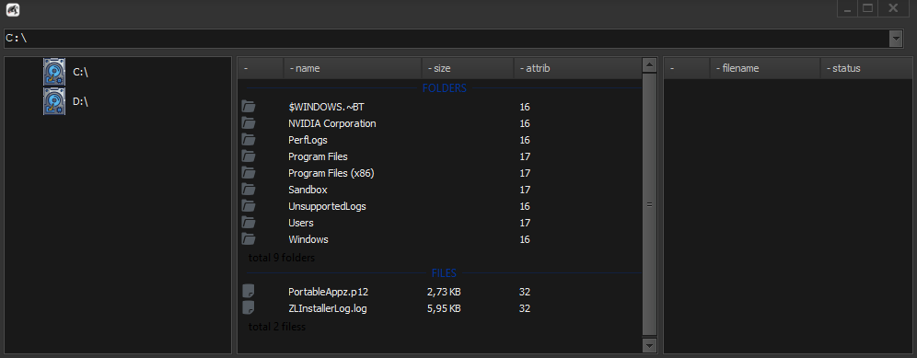The image size is (917, 358).
Task: Click the 'total 2 filess' summary line
Action: (x=276, y=327)
